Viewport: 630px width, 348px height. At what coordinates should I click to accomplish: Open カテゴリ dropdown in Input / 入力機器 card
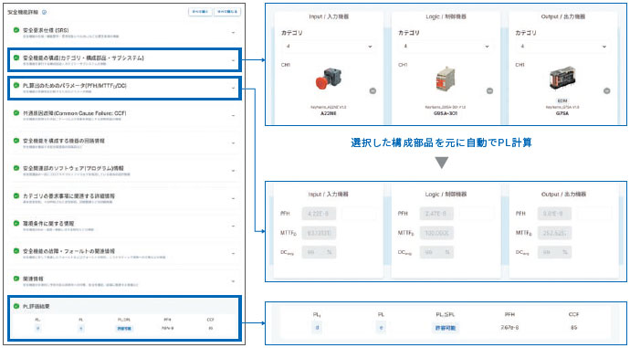329,47
